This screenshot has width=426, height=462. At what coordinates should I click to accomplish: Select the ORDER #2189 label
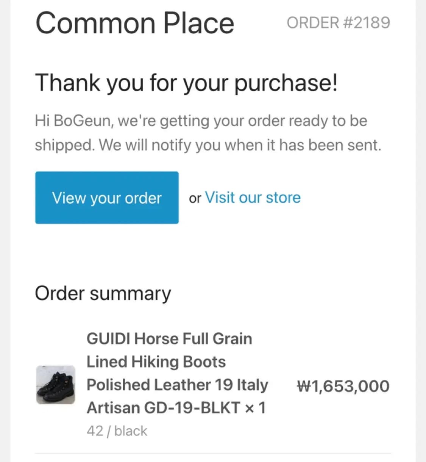click(338, 23)
